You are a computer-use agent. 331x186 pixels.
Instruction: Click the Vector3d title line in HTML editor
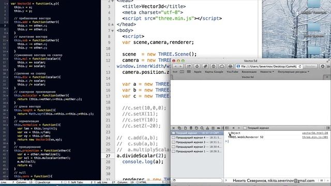154,7
